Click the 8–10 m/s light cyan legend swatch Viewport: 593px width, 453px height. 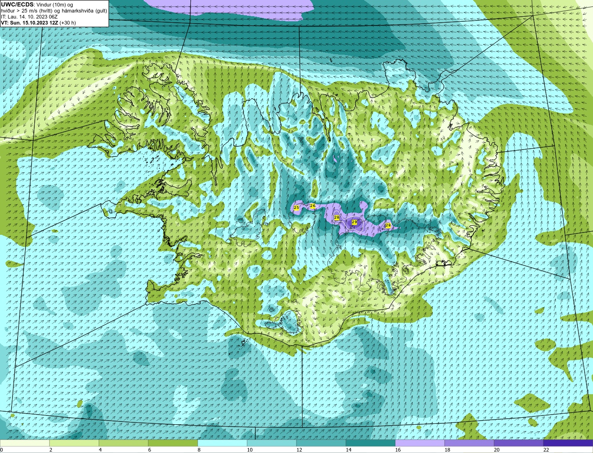coord(222,443)
